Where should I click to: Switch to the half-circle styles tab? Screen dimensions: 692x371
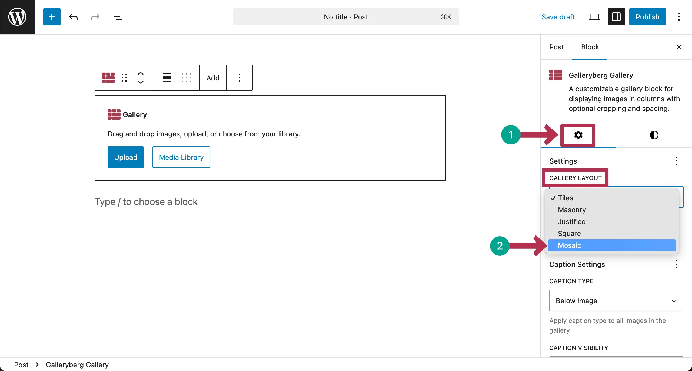tap(654, 135)
